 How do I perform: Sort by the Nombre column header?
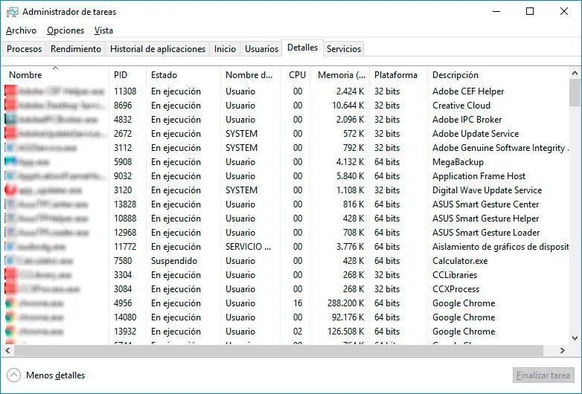point(56,75)
